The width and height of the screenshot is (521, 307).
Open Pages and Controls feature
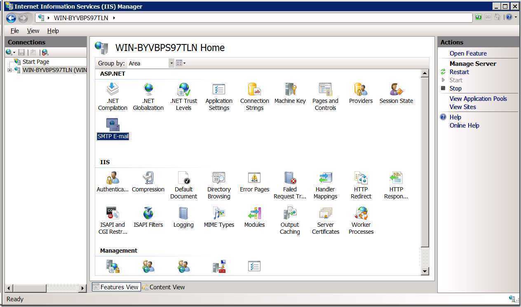[325, 97]
